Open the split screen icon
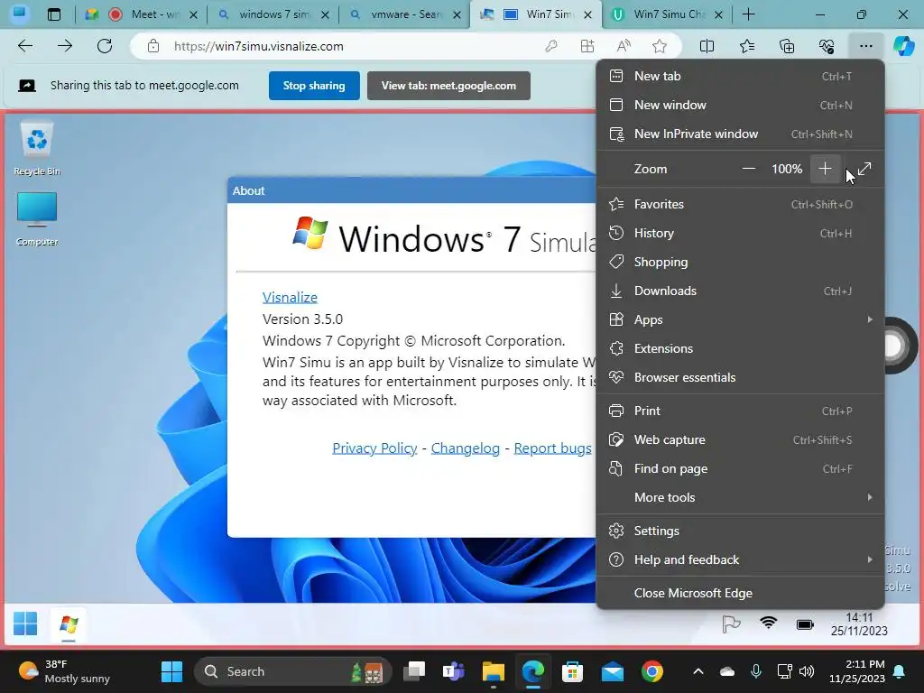924x693 pixels. (x=707, y=46)
